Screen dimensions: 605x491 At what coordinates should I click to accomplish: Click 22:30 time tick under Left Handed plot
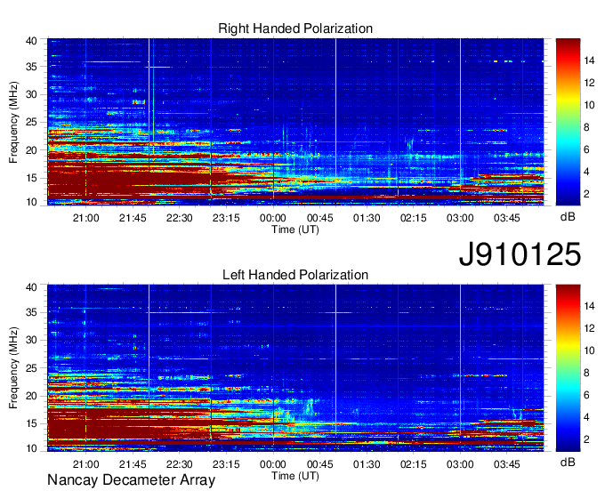click(180, 464)
